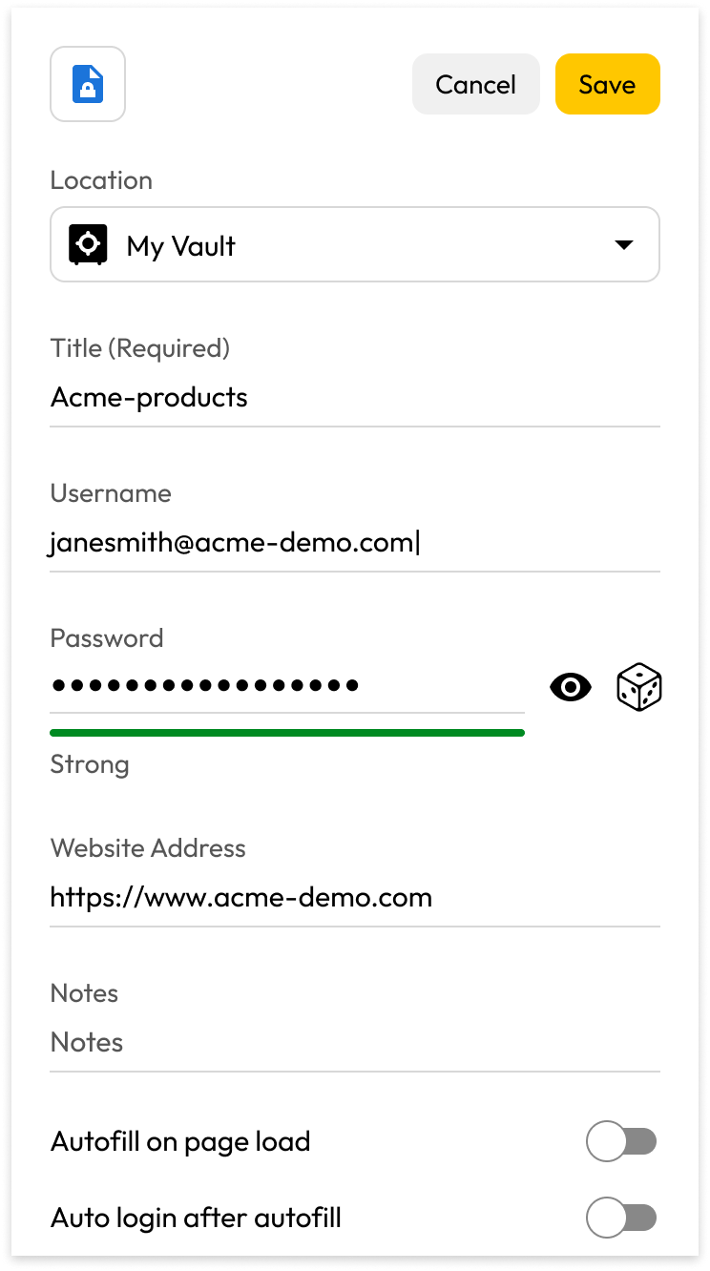The image size is (710, 1271).
Task: Save the Acme-products record
Action: (607, 84)
